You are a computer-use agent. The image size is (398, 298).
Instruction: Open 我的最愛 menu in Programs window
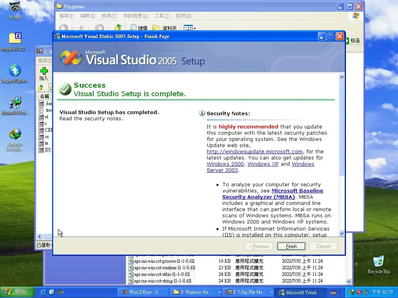pos(136,16)
